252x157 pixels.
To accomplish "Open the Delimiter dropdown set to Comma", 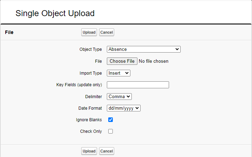I will (119, 96).
